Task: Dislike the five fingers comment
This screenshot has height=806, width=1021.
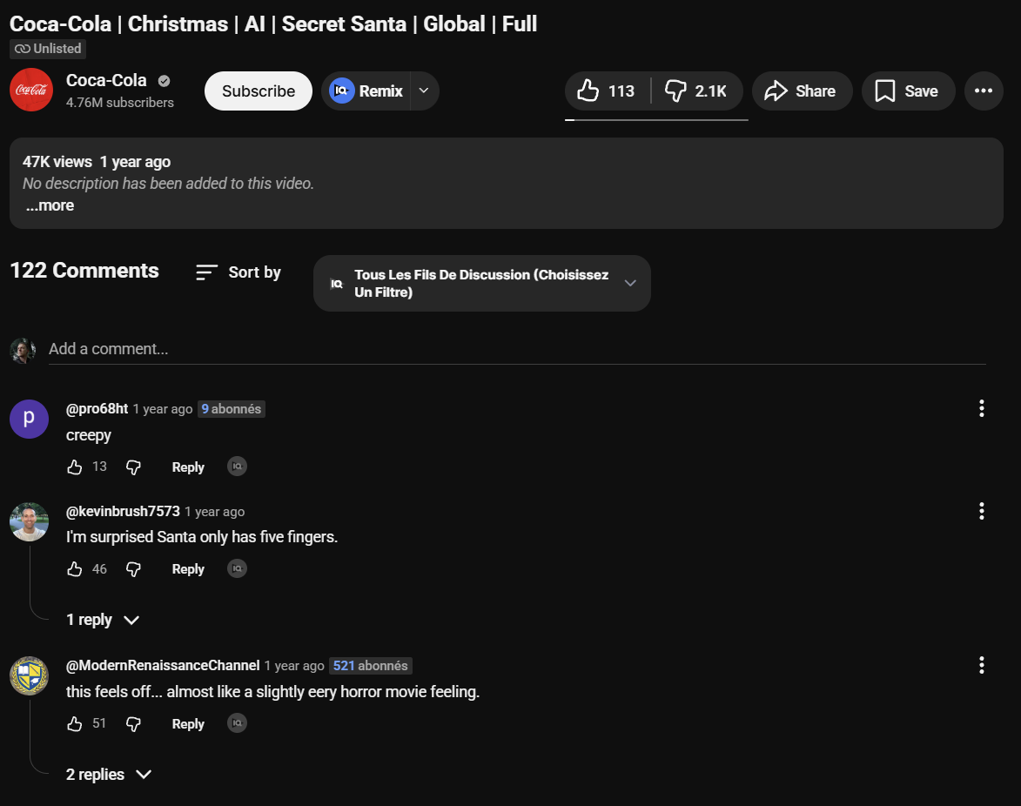Action: pos(133,569)
